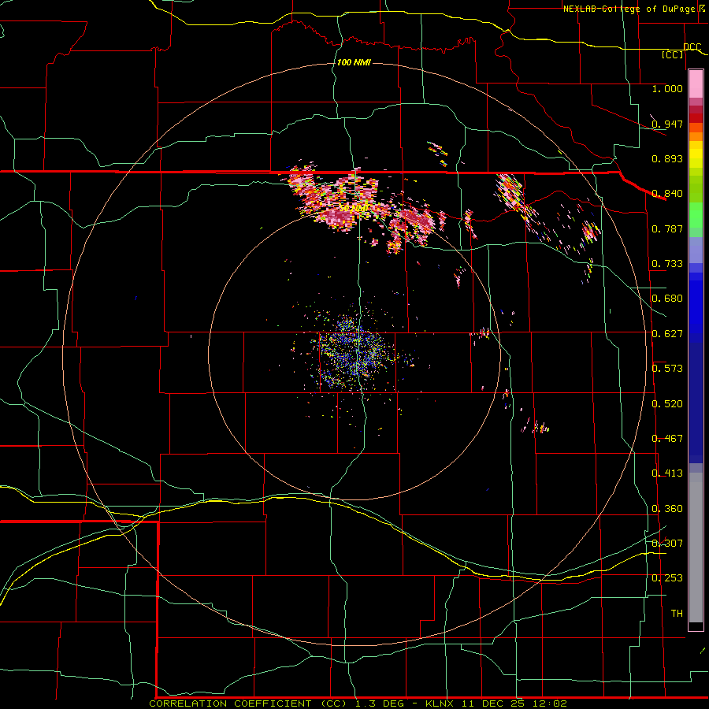Click the TH threshold label

pos(677,614)
